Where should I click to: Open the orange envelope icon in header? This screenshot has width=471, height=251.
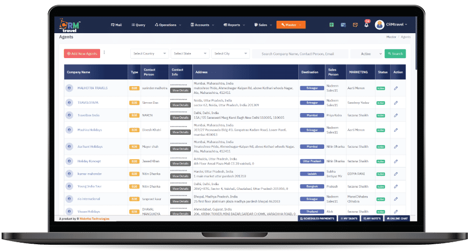355,25
